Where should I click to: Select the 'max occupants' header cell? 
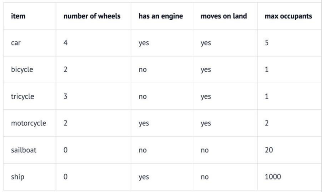[x=288, y=16]
